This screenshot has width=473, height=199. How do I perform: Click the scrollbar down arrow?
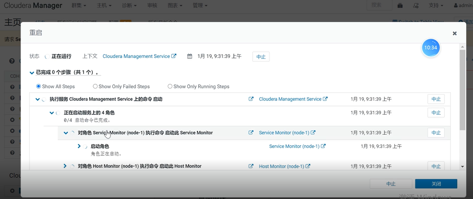[462, 166]
